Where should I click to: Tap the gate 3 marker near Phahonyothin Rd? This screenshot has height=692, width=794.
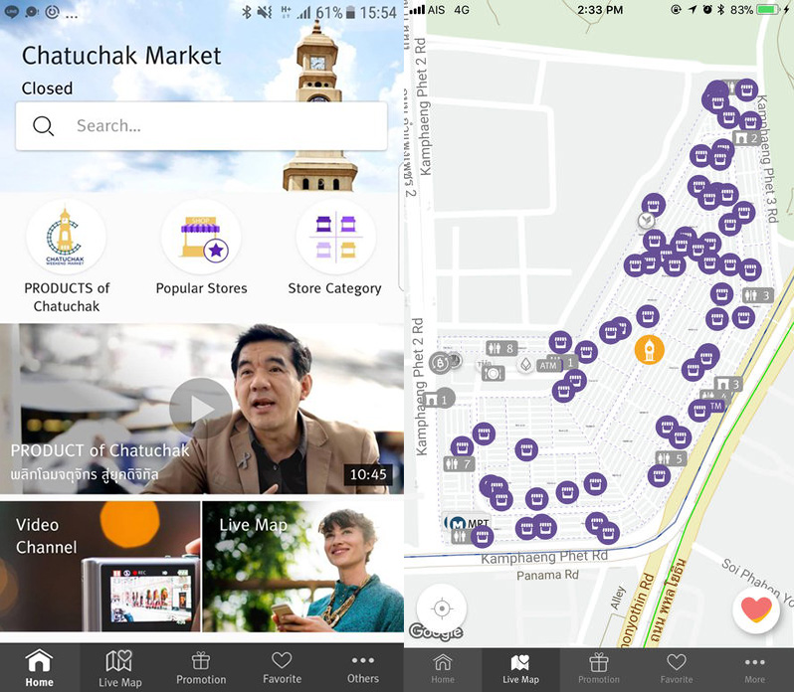pos(728,384)
